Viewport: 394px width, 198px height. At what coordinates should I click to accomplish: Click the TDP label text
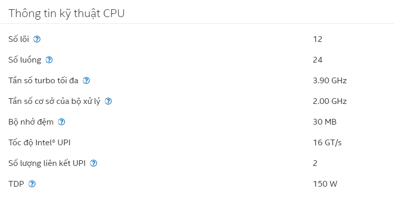[17, 184]
